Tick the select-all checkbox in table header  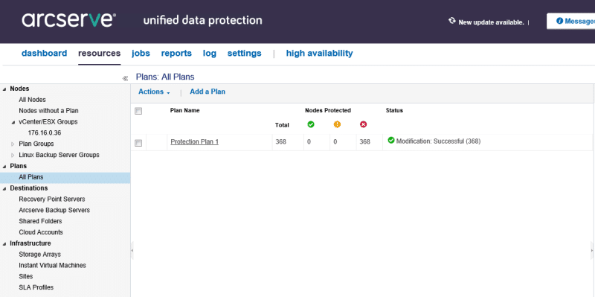[x=138, y=111]
